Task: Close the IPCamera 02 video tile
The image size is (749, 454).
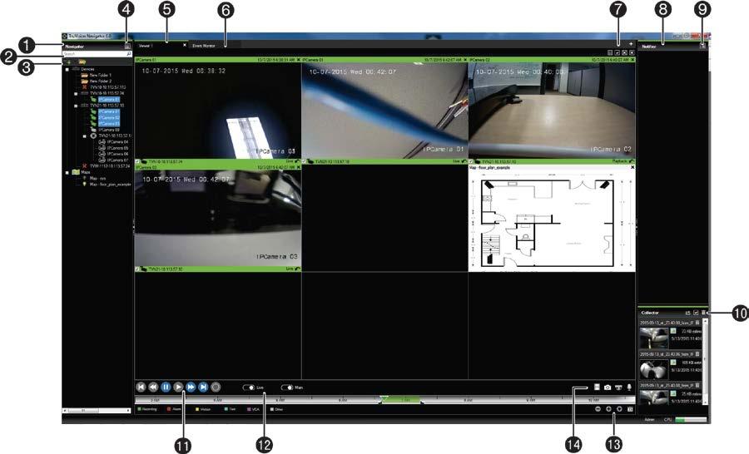Action: point(632,60)
